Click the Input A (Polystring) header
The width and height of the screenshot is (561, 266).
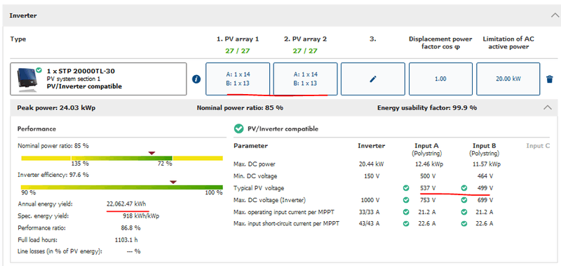click(x=426, y=149)
